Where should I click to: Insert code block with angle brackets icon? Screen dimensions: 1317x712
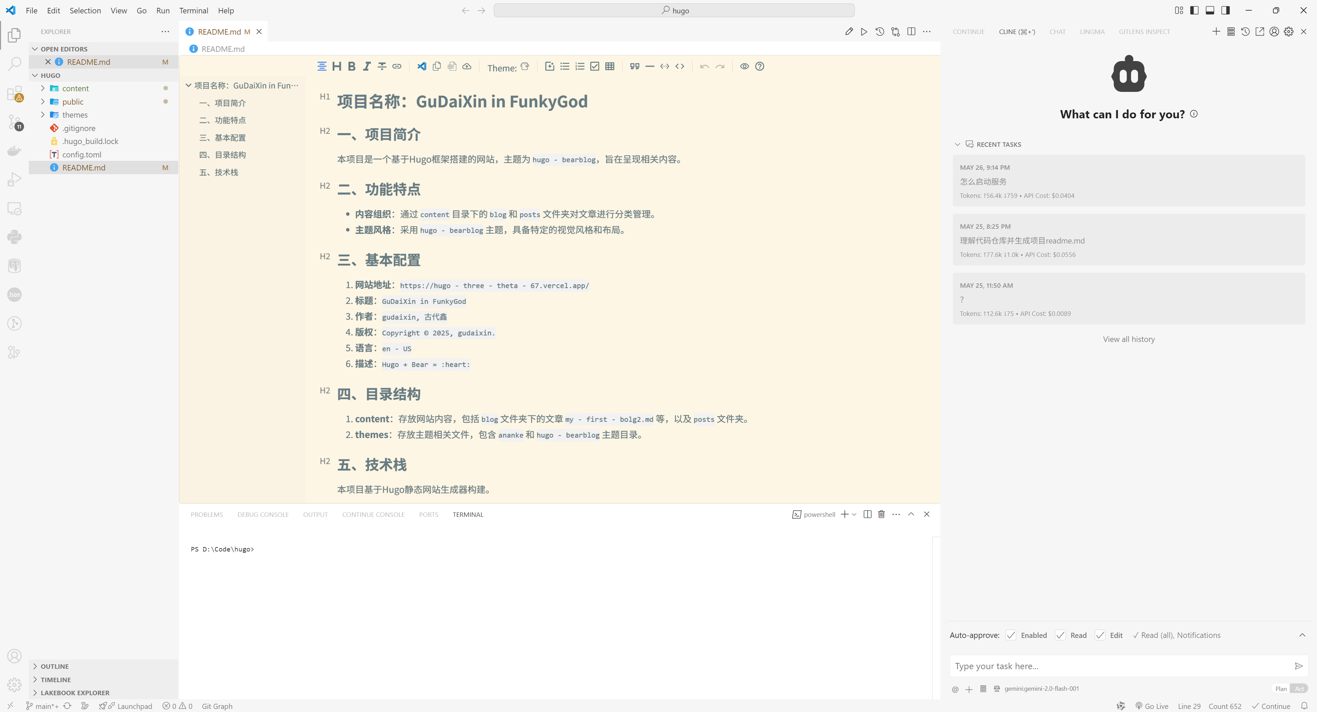tap(680, 67)
